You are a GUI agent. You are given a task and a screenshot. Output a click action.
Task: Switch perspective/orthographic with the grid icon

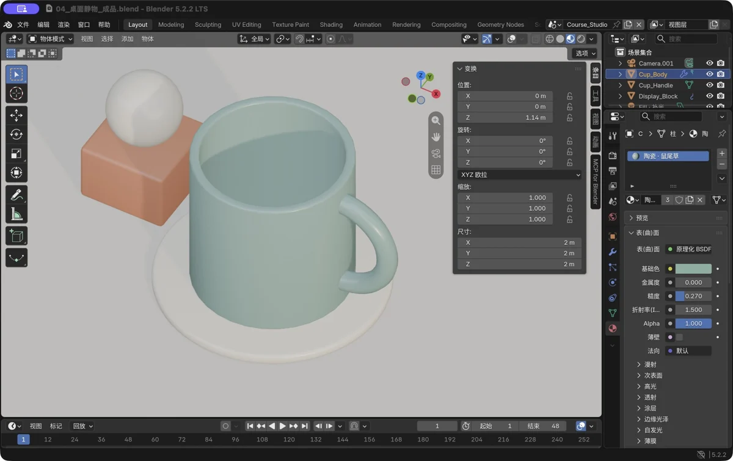click(436, 170)
